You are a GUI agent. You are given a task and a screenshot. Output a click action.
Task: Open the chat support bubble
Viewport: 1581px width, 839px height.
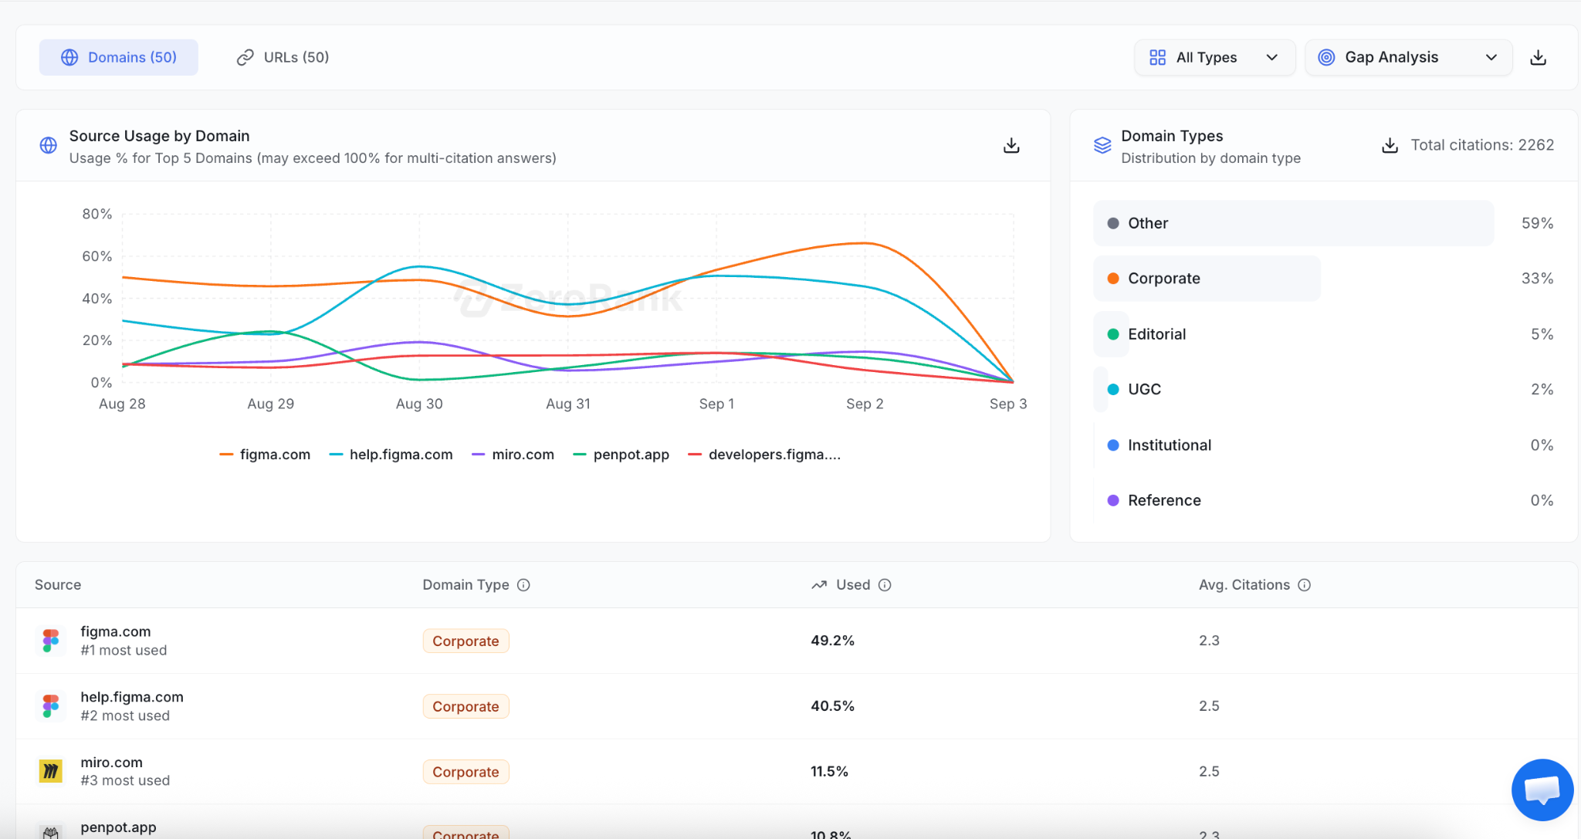click(x=1542, y=790)
